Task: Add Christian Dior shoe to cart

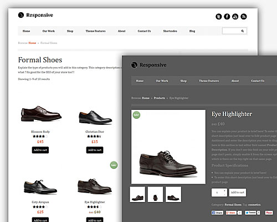Action: pyautogui.click(x=95, y=150)
